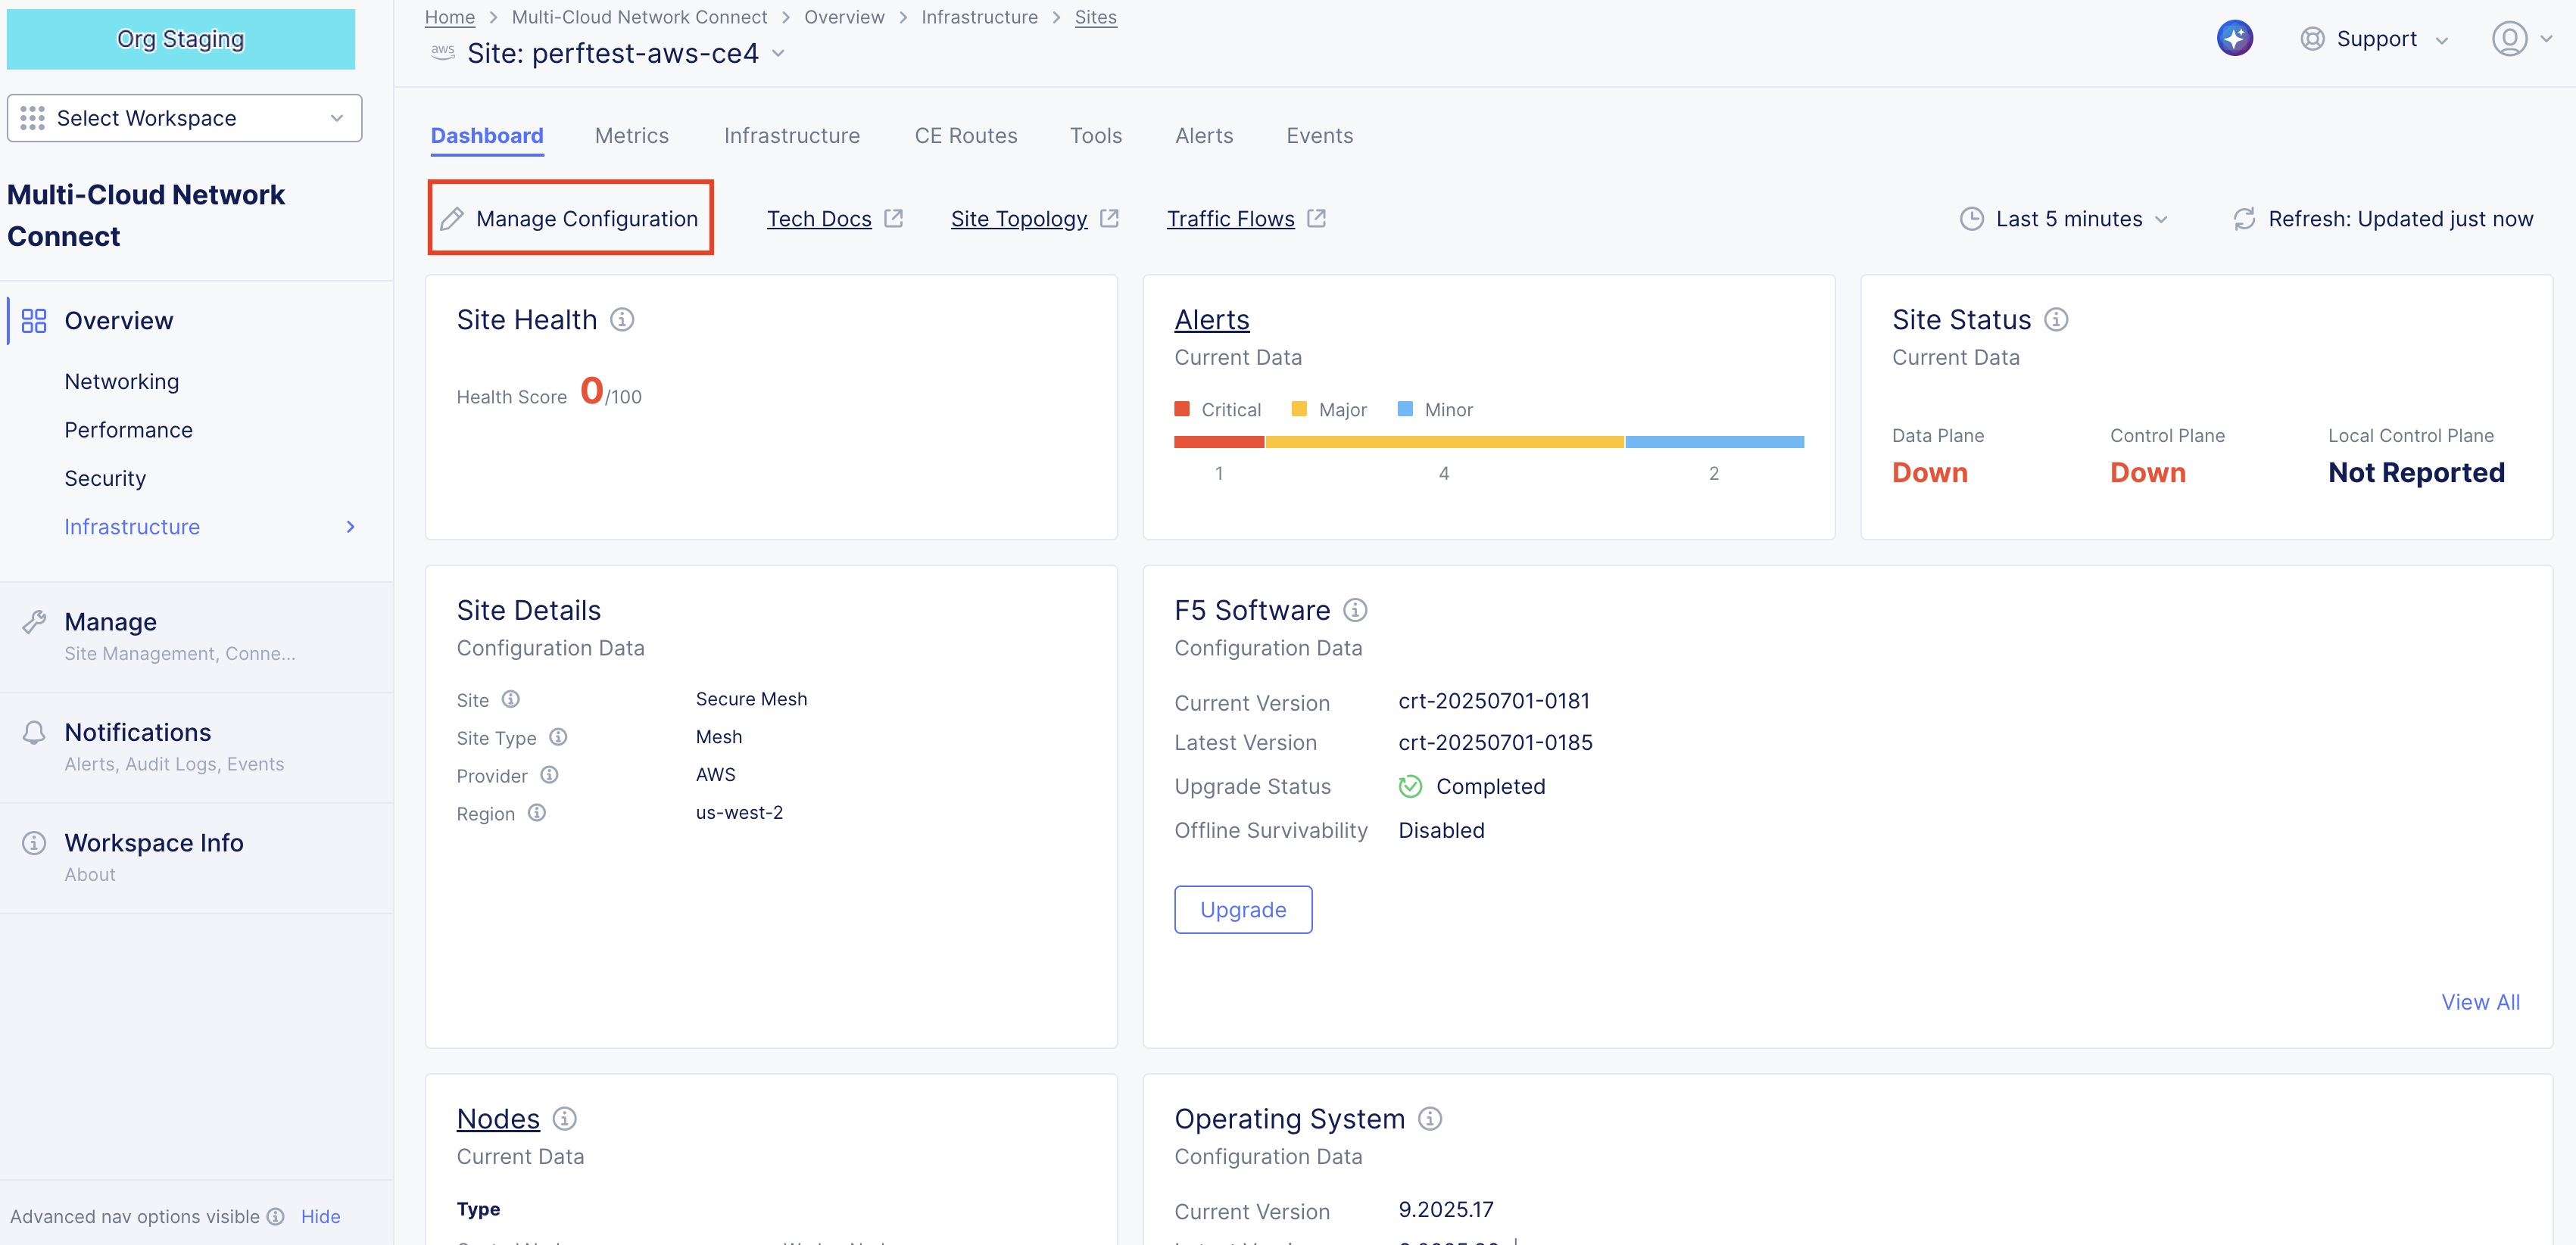Switch to the CE Routes tab
Image resolution: width=2576 pixels, height=1245 pixels.
[965, 135]
